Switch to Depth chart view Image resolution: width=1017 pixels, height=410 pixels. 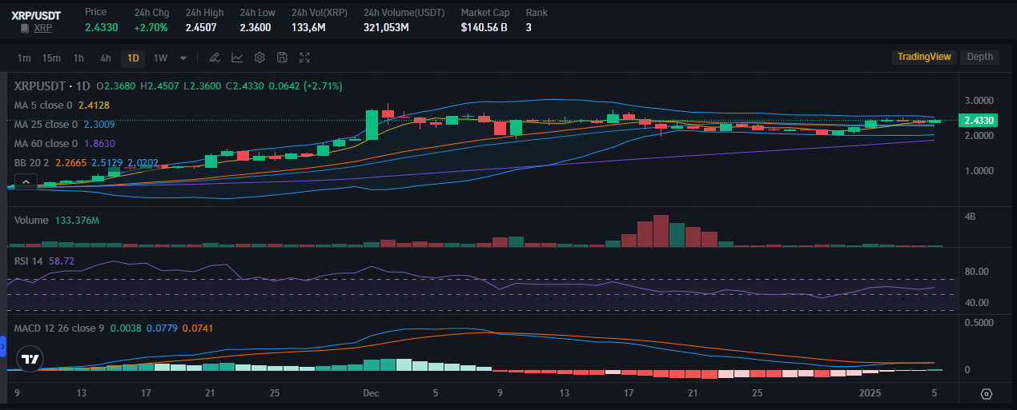pyautogui.click(x=980, y=57)
